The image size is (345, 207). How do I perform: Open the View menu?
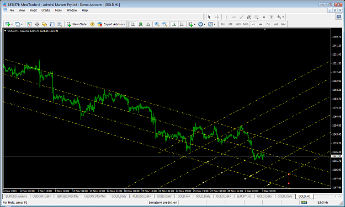click(22, 10)
